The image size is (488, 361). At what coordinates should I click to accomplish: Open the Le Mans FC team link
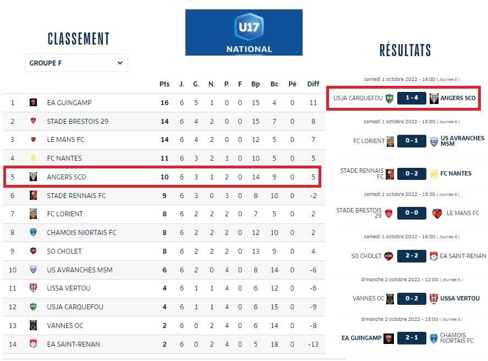pyautogui.click(x=65, y=140)
